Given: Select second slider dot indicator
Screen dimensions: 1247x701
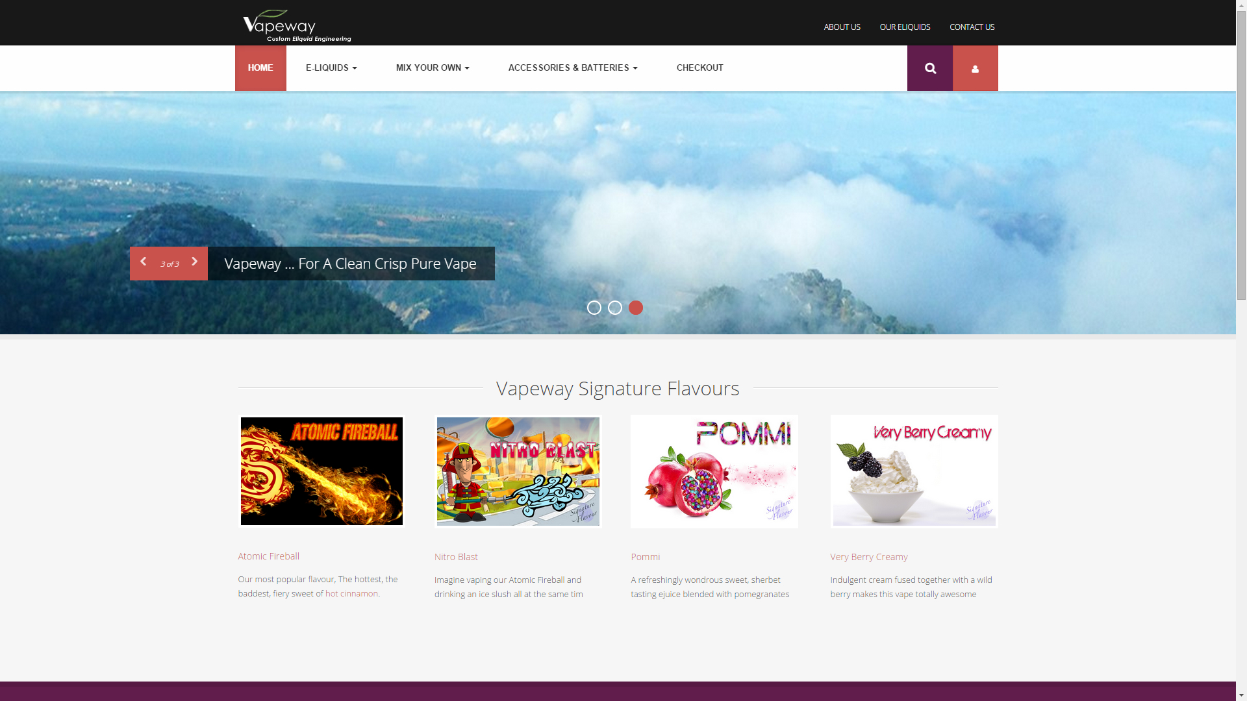Looking at the screenshot, I should tap(614, 308).
